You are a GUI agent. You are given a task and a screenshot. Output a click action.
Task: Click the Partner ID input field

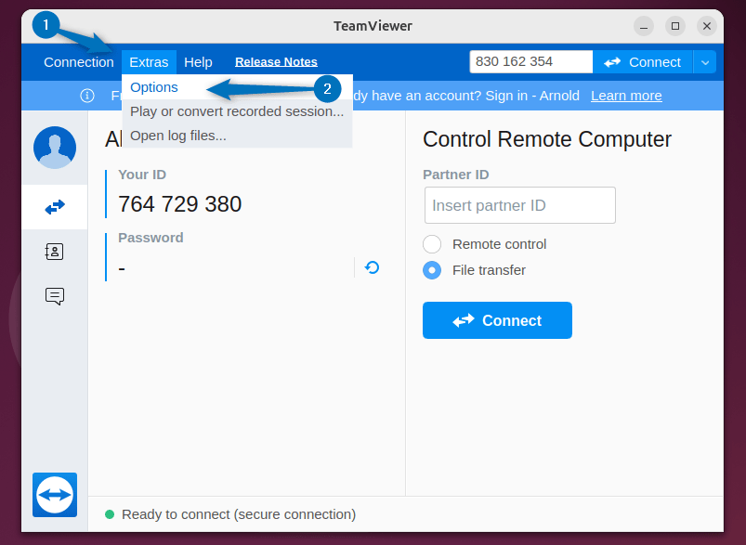pos(519,205)
